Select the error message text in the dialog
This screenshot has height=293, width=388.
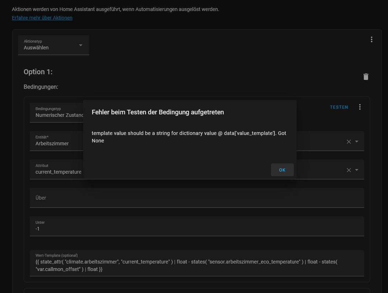pyautogui.click(x=189, y=137)
